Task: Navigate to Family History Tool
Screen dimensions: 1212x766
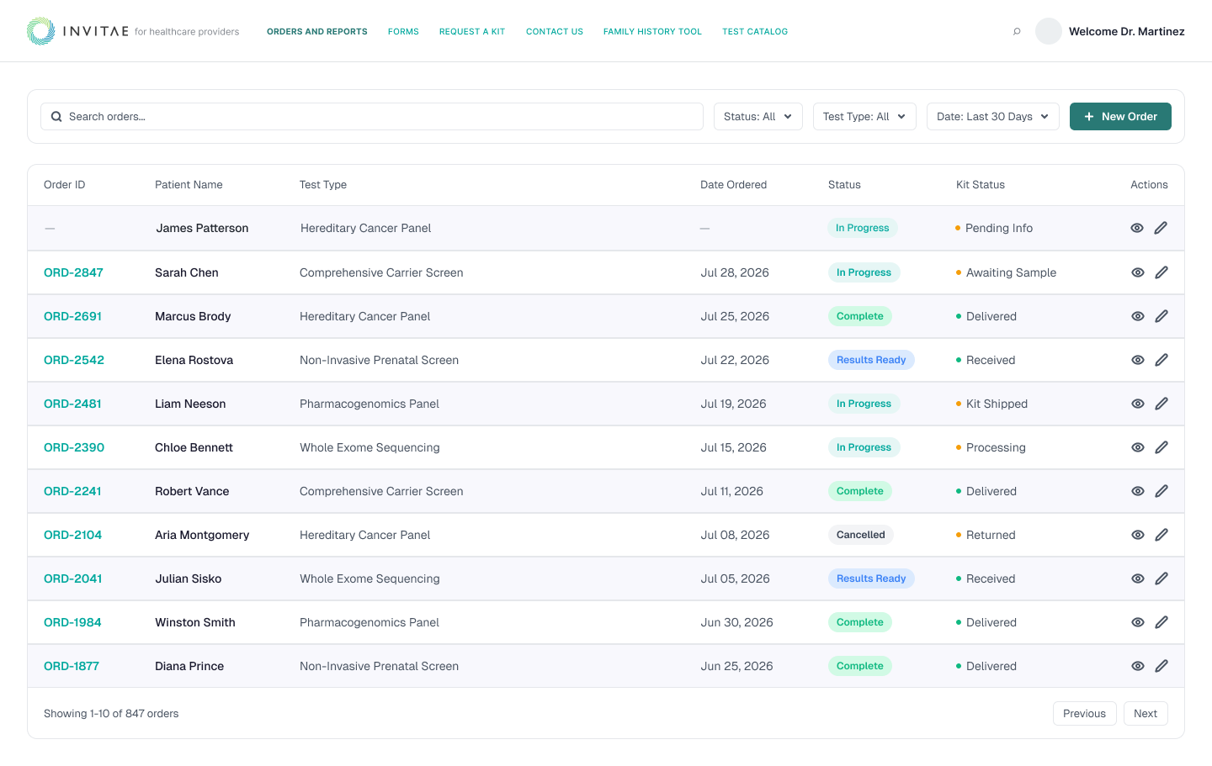Action: click(652, 32)
